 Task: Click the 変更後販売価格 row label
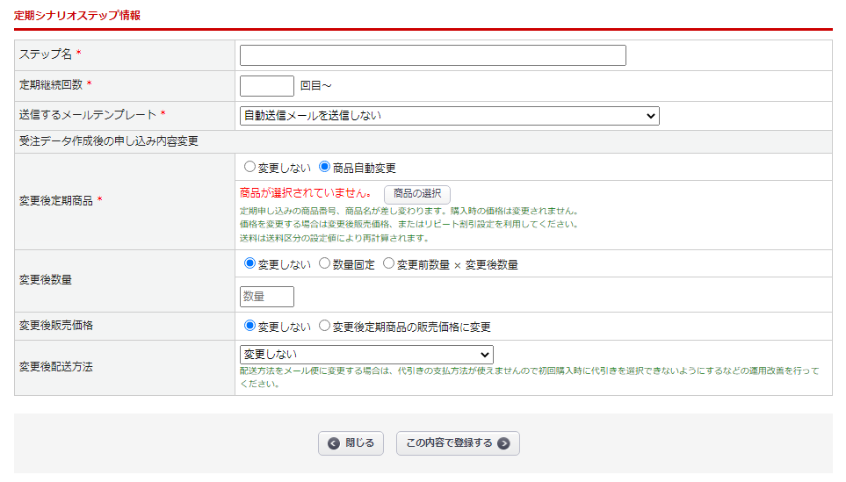(x=56, y=326)
